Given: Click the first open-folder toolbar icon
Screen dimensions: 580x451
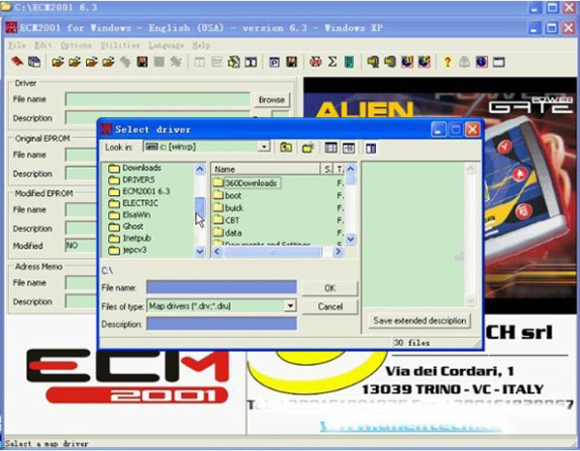Looking at the screenshot, I should click(58, 62).
